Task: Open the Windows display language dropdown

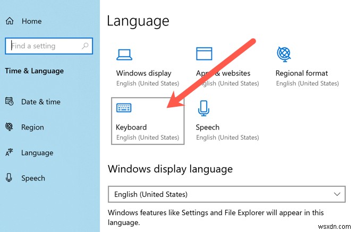Action: pos(226,194)
